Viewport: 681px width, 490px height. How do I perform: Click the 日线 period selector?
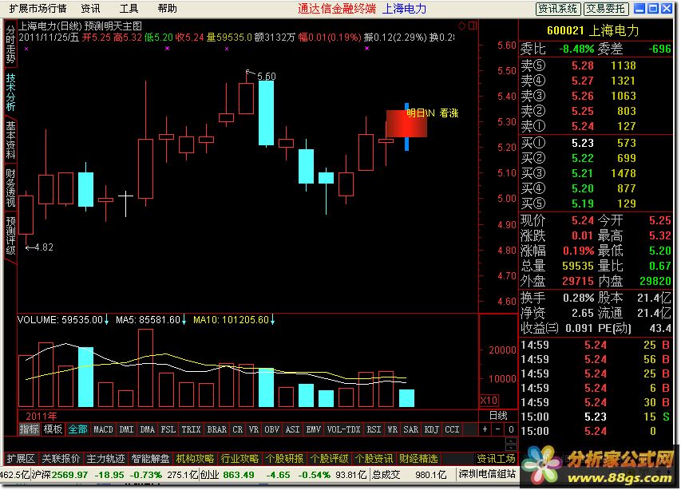pyautogui.click(x=498, y=416)
